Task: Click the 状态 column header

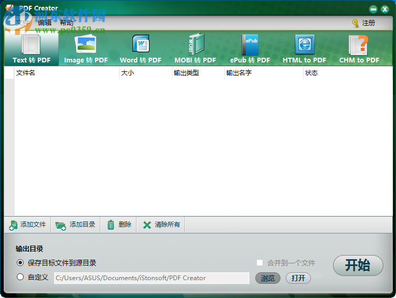Action: pos(348,73)
